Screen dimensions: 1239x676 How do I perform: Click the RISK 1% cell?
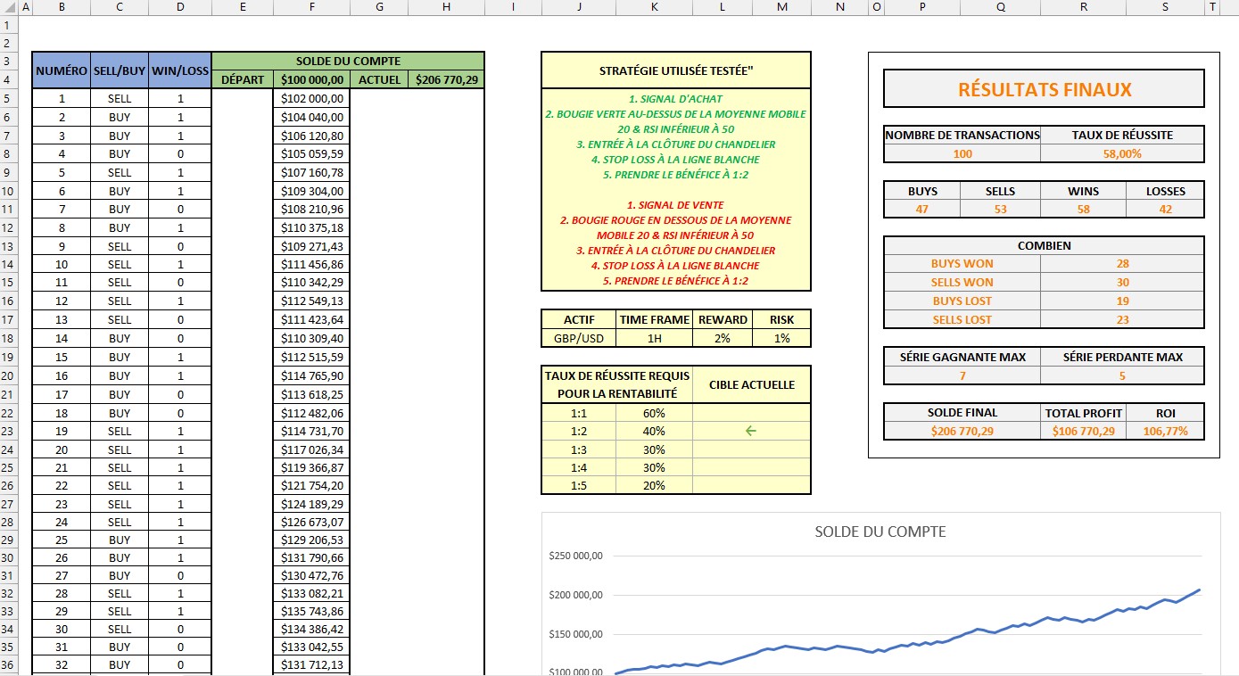click(781, 338)
